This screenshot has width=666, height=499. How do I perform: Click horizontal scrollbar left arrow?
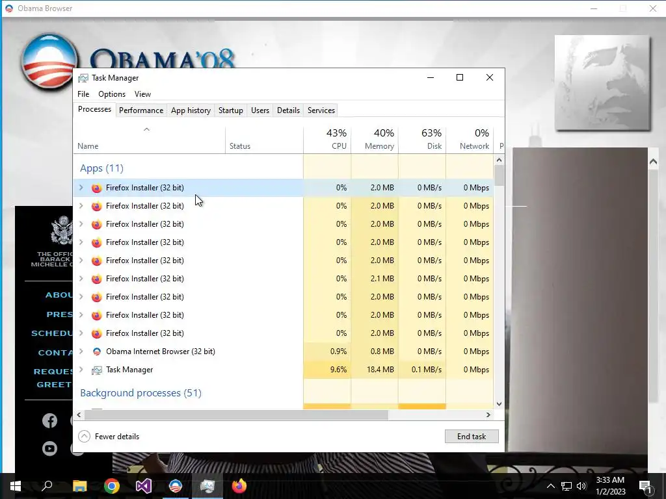(x=79, y=415)
